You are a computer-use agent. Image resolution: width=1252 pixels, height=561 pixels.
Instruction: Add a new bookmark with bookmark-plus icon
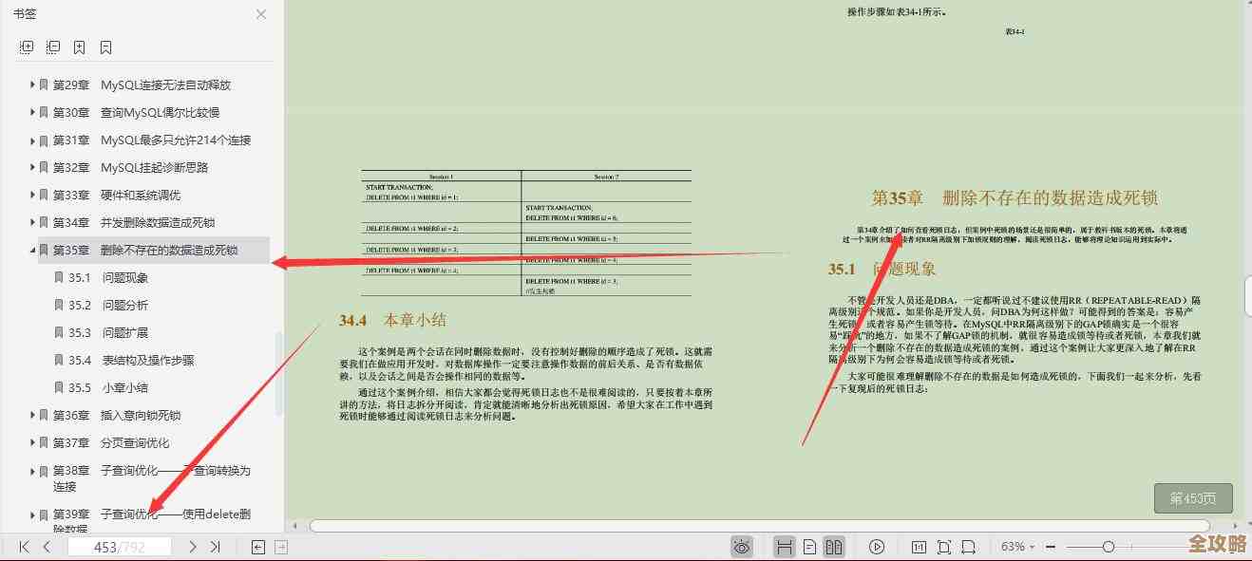point(80,47)
